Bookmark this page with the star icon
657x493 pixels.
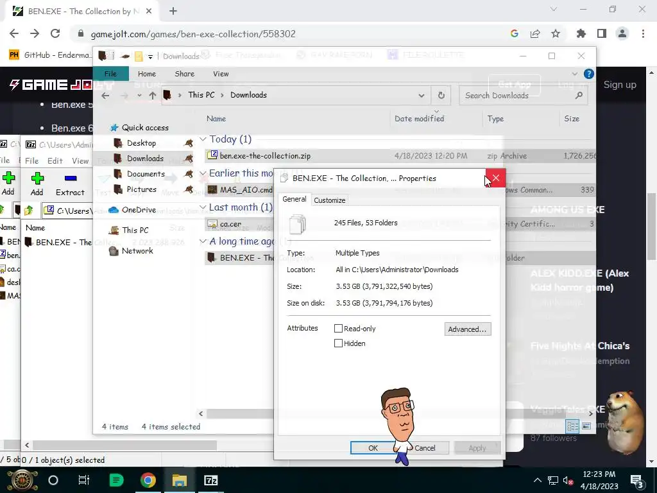[556, 33]
